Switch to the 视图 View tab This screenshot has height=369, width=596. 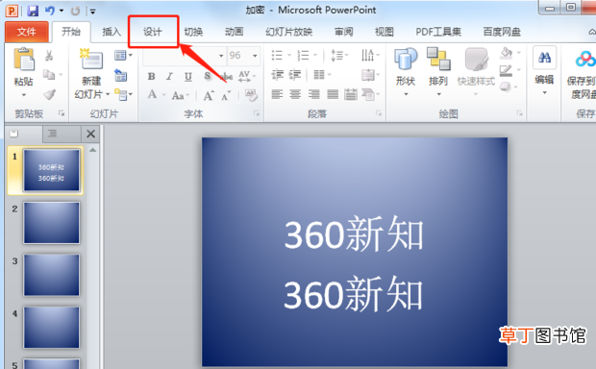point(385,32)
